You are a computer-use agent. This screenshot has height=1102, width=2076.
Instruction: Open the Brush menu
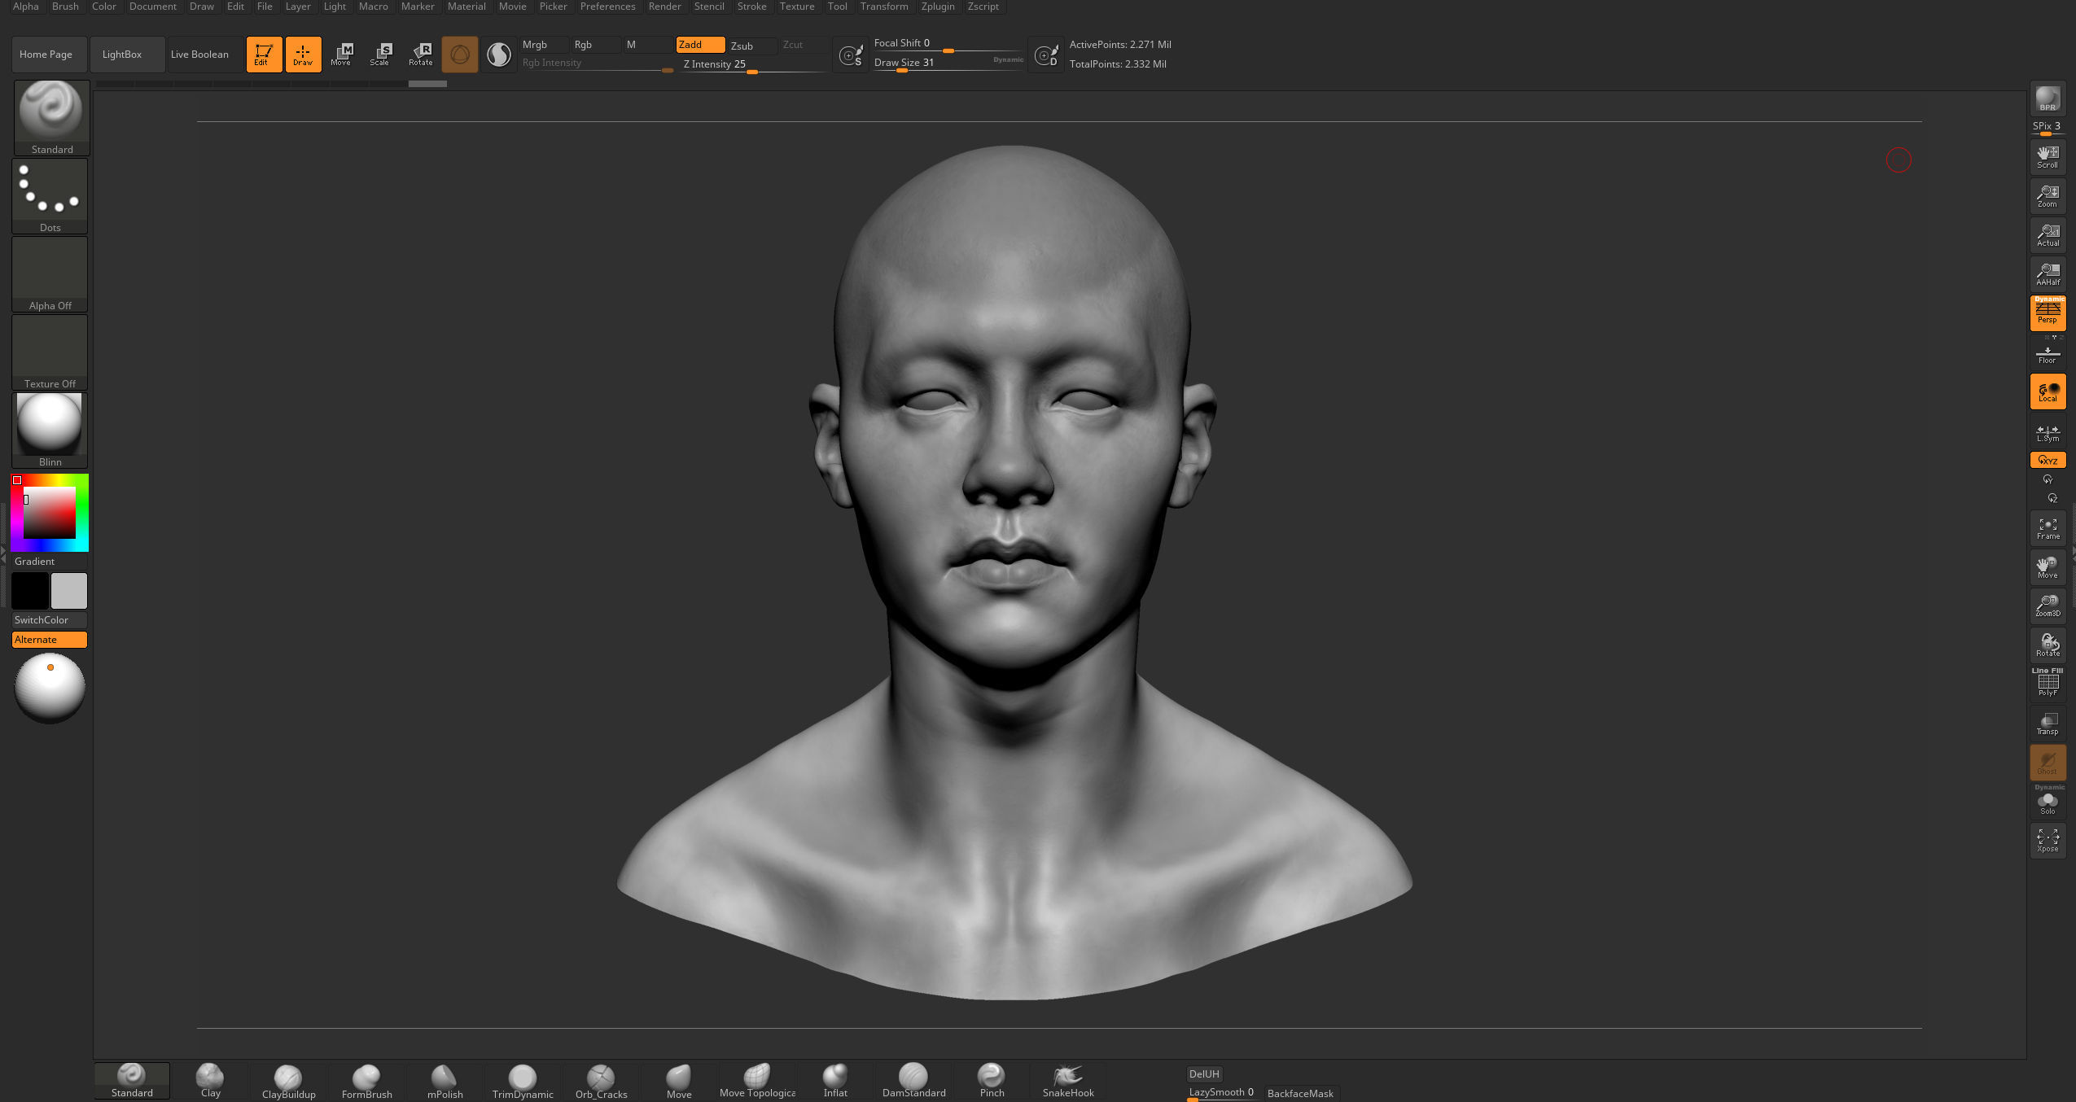[x=65, y=7]
